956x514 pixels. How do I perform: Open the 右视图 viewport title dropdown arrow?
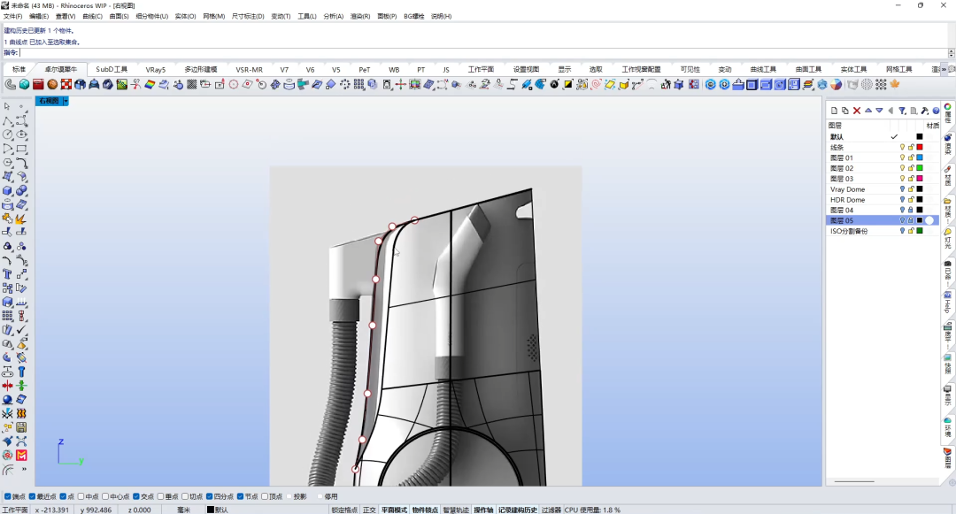click(x=66, y=101)
